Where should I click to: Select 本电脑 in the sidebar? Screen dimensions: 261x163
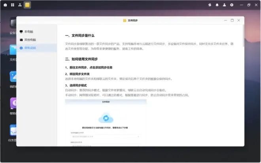pos(37,32)
